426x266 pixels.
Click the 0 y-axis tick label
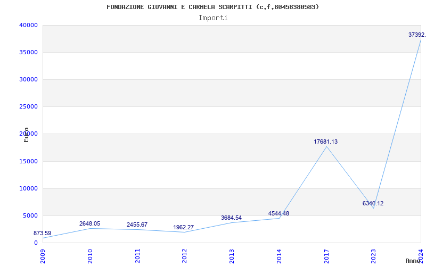[x=36, y=243]
